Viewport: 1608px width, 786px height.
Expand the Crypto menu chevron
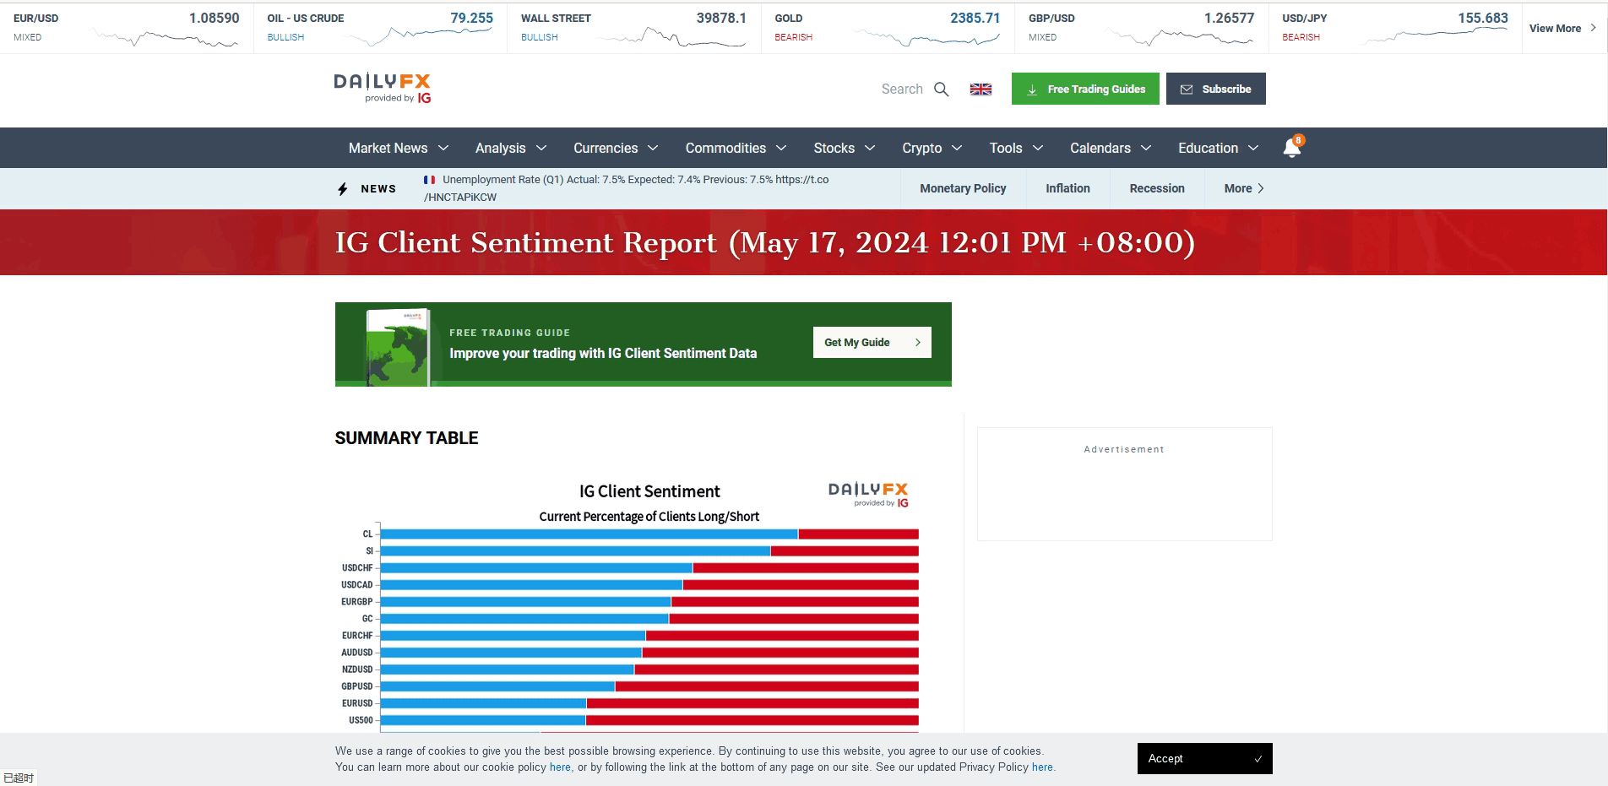pyautogui.click(x=957, y=148)
